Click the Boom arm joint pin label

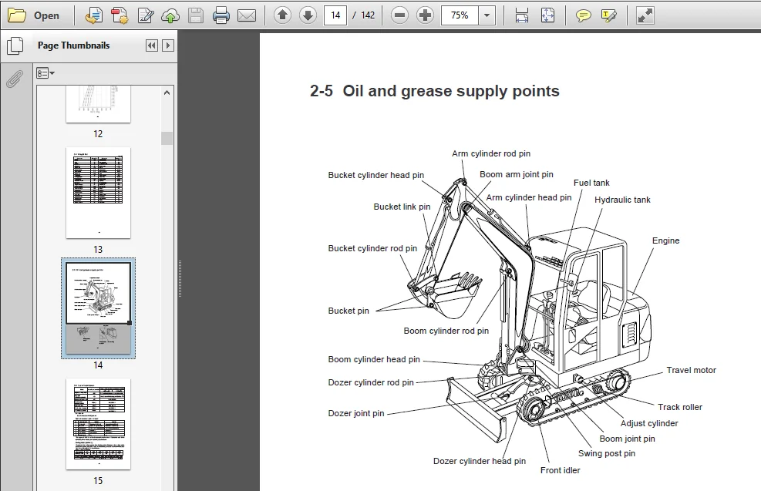pyautogui.click(x=517, y=175)
